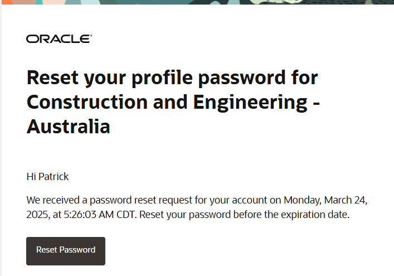Click the Reset Password button
394x276 pixels.
pyautogui.click(x=66, y=251)
